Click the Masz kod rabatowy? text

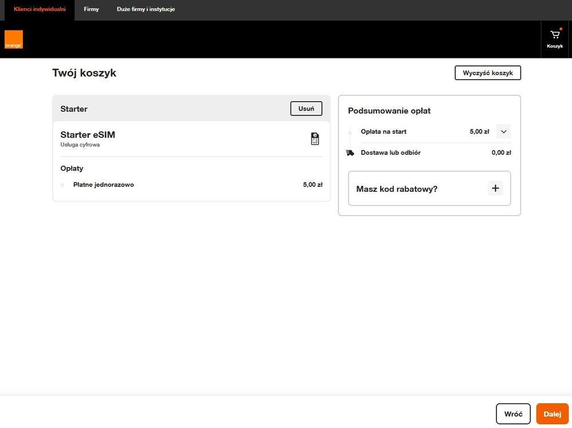tap(397, 189)
